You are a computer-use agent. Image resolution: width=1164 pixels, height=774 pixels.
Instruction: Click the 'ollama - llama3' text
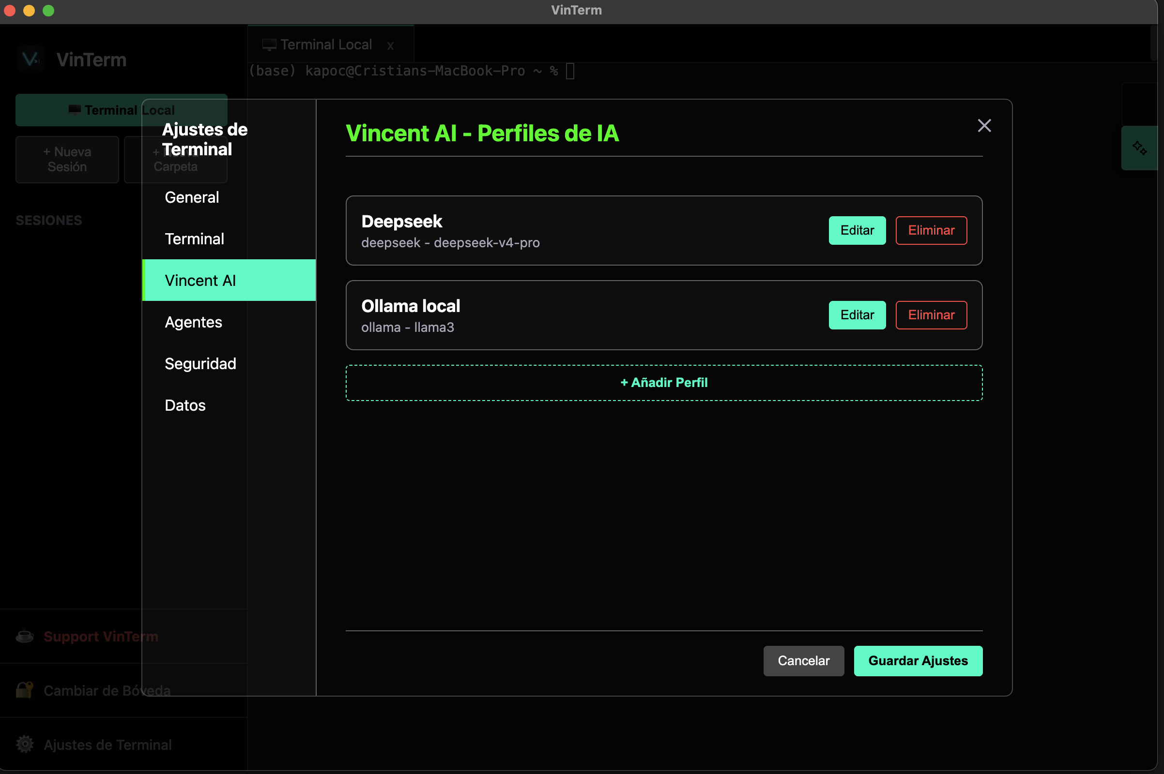[408, 327]
